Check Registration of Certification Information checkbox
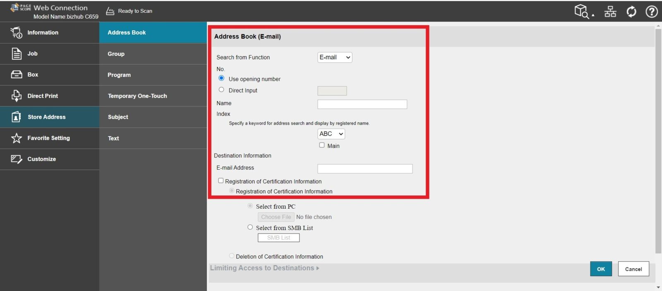 click(221, 181)
